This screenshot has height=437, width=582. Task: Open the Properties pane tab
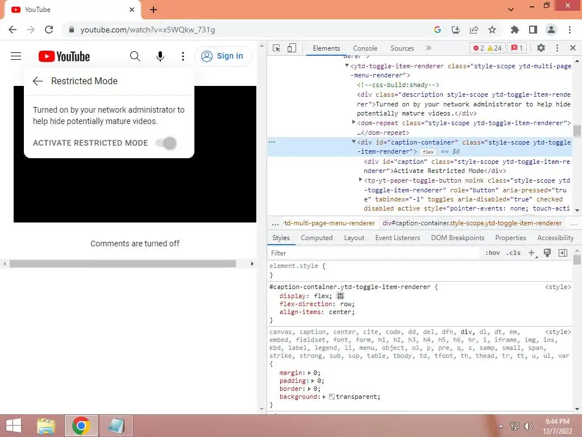click(x=510, y=238)
